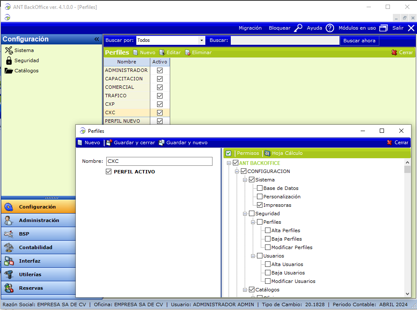Screen dimensions: 417x310
Task: Click Migración in the top bar
Action: [x=250, y=28]
